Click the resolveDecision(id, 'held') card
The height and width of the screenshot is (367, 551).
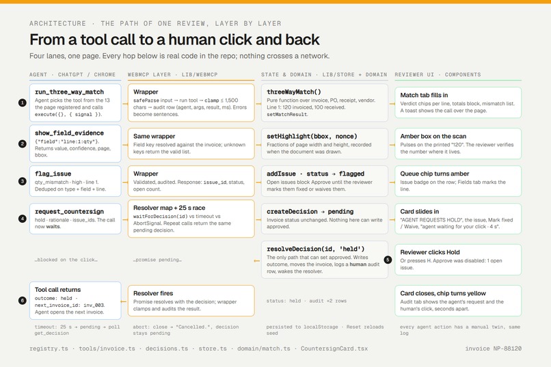pyautogui.click(x=325, y=260)
